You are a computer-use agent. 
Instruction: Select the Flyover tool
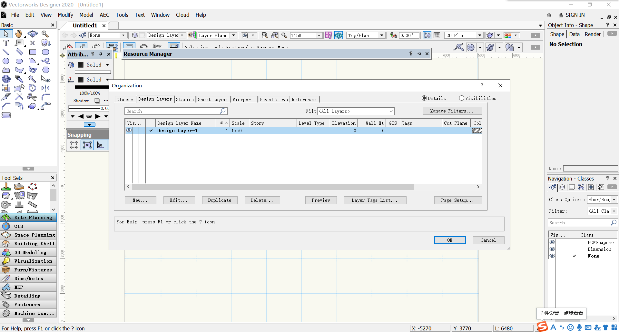pyautogui.click(x=32, y=34)
